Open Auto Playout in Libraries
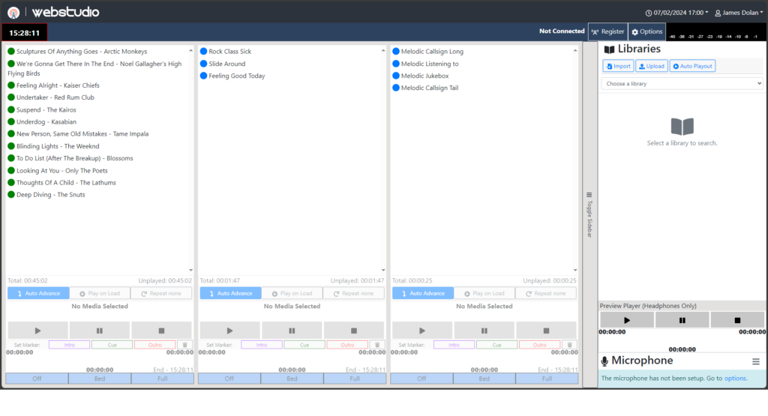This screenshot has width=768, height=416. click(x=692, y=66)
